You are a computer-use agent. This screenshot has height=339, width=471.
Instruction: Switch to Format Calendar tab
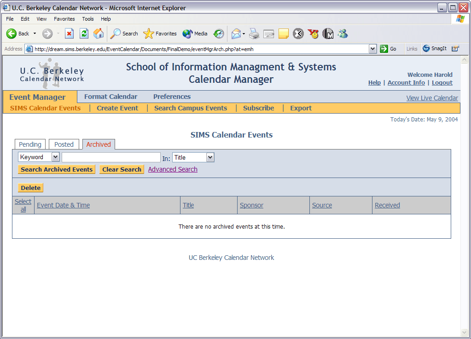click(x=110, y=97)
